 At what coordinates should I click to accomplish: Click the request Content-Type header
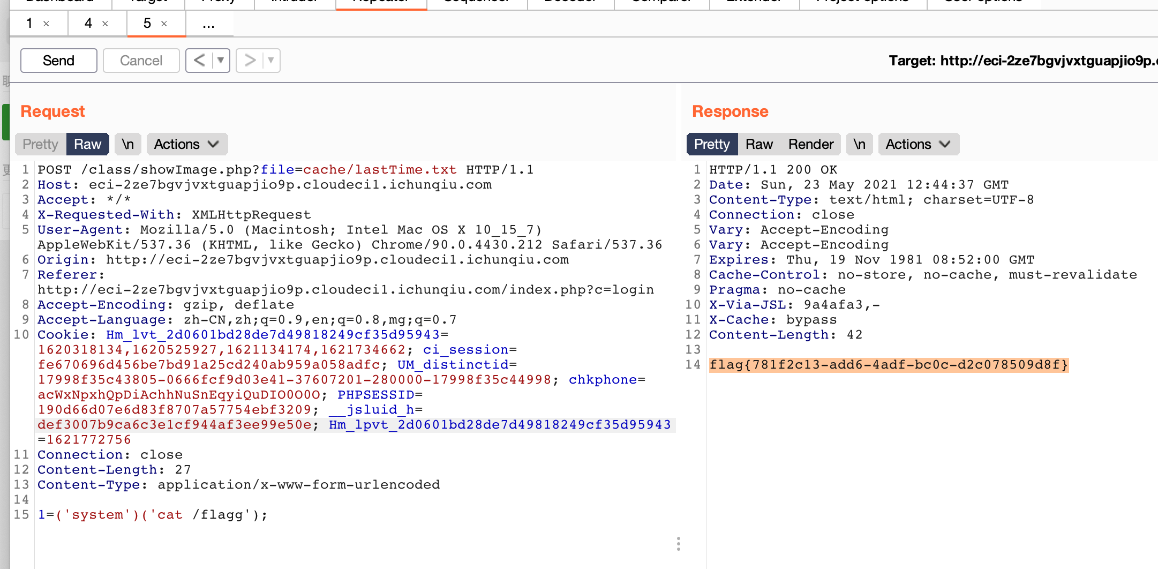tap(238, 485)
